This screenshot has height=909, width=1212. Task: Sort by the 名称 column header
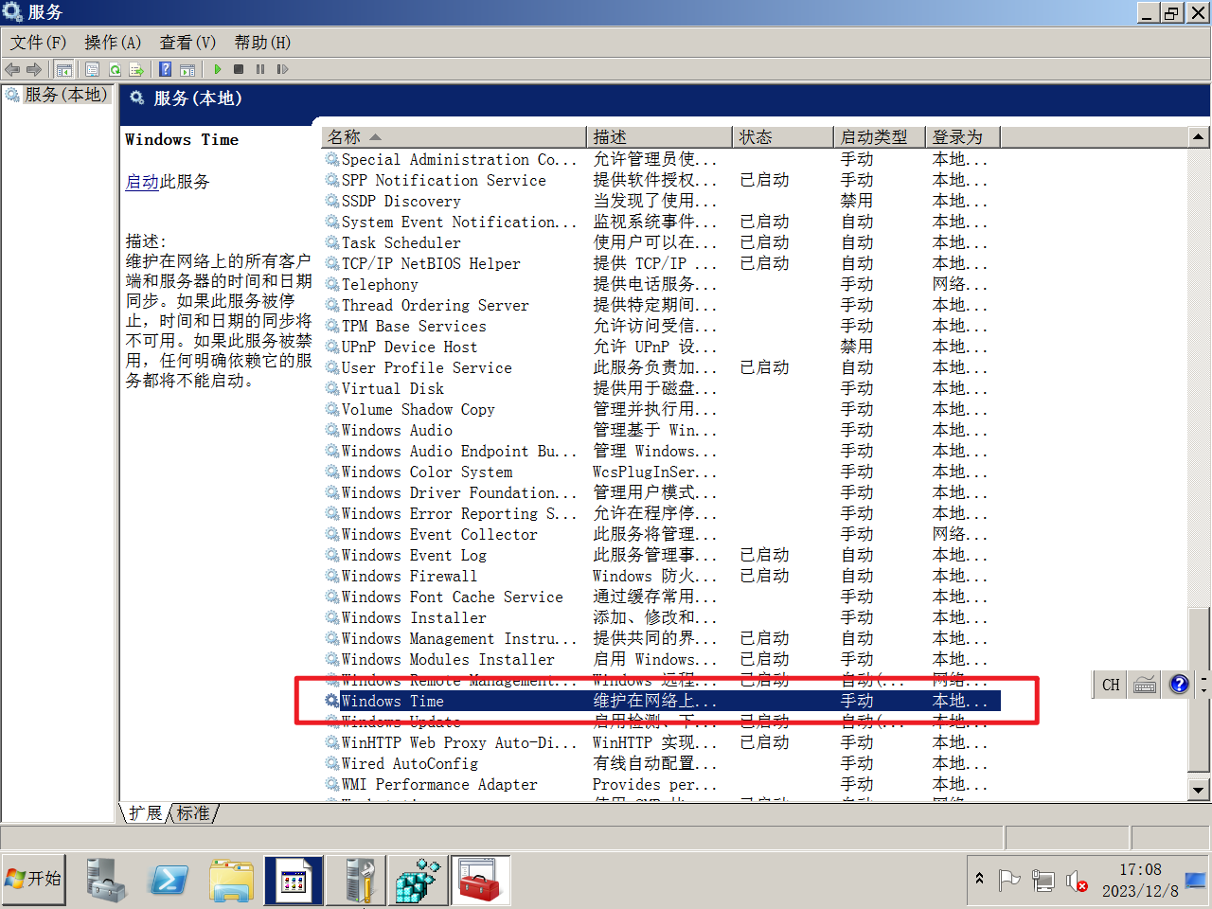[454, 137]
